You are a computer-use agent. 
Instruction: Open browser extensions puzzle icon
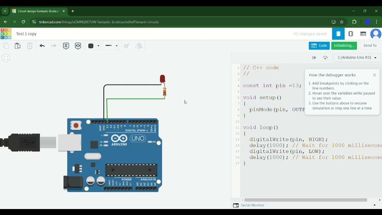355,22
